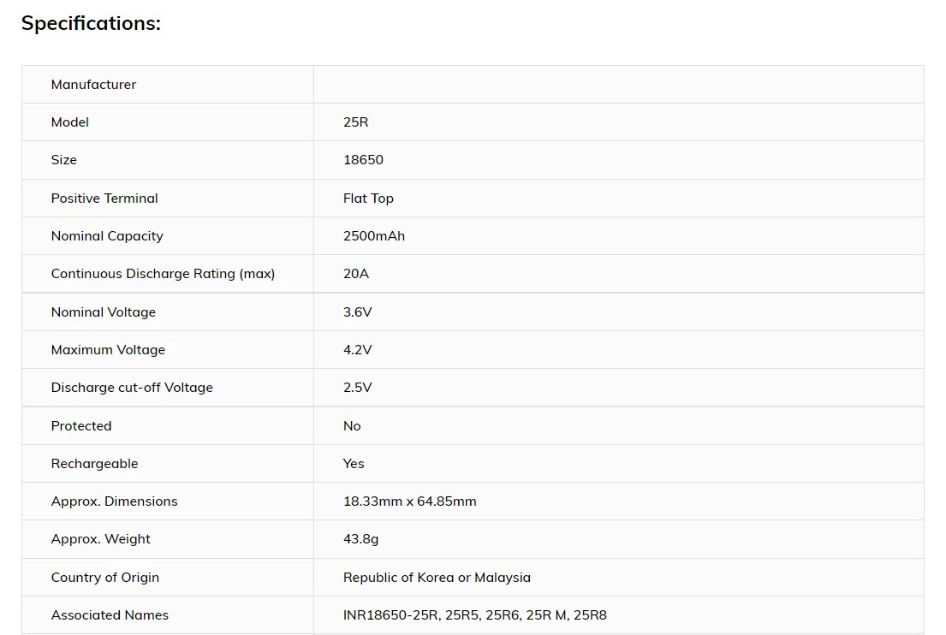Select the 2500mAh nominal capacity value

point(373,236)
